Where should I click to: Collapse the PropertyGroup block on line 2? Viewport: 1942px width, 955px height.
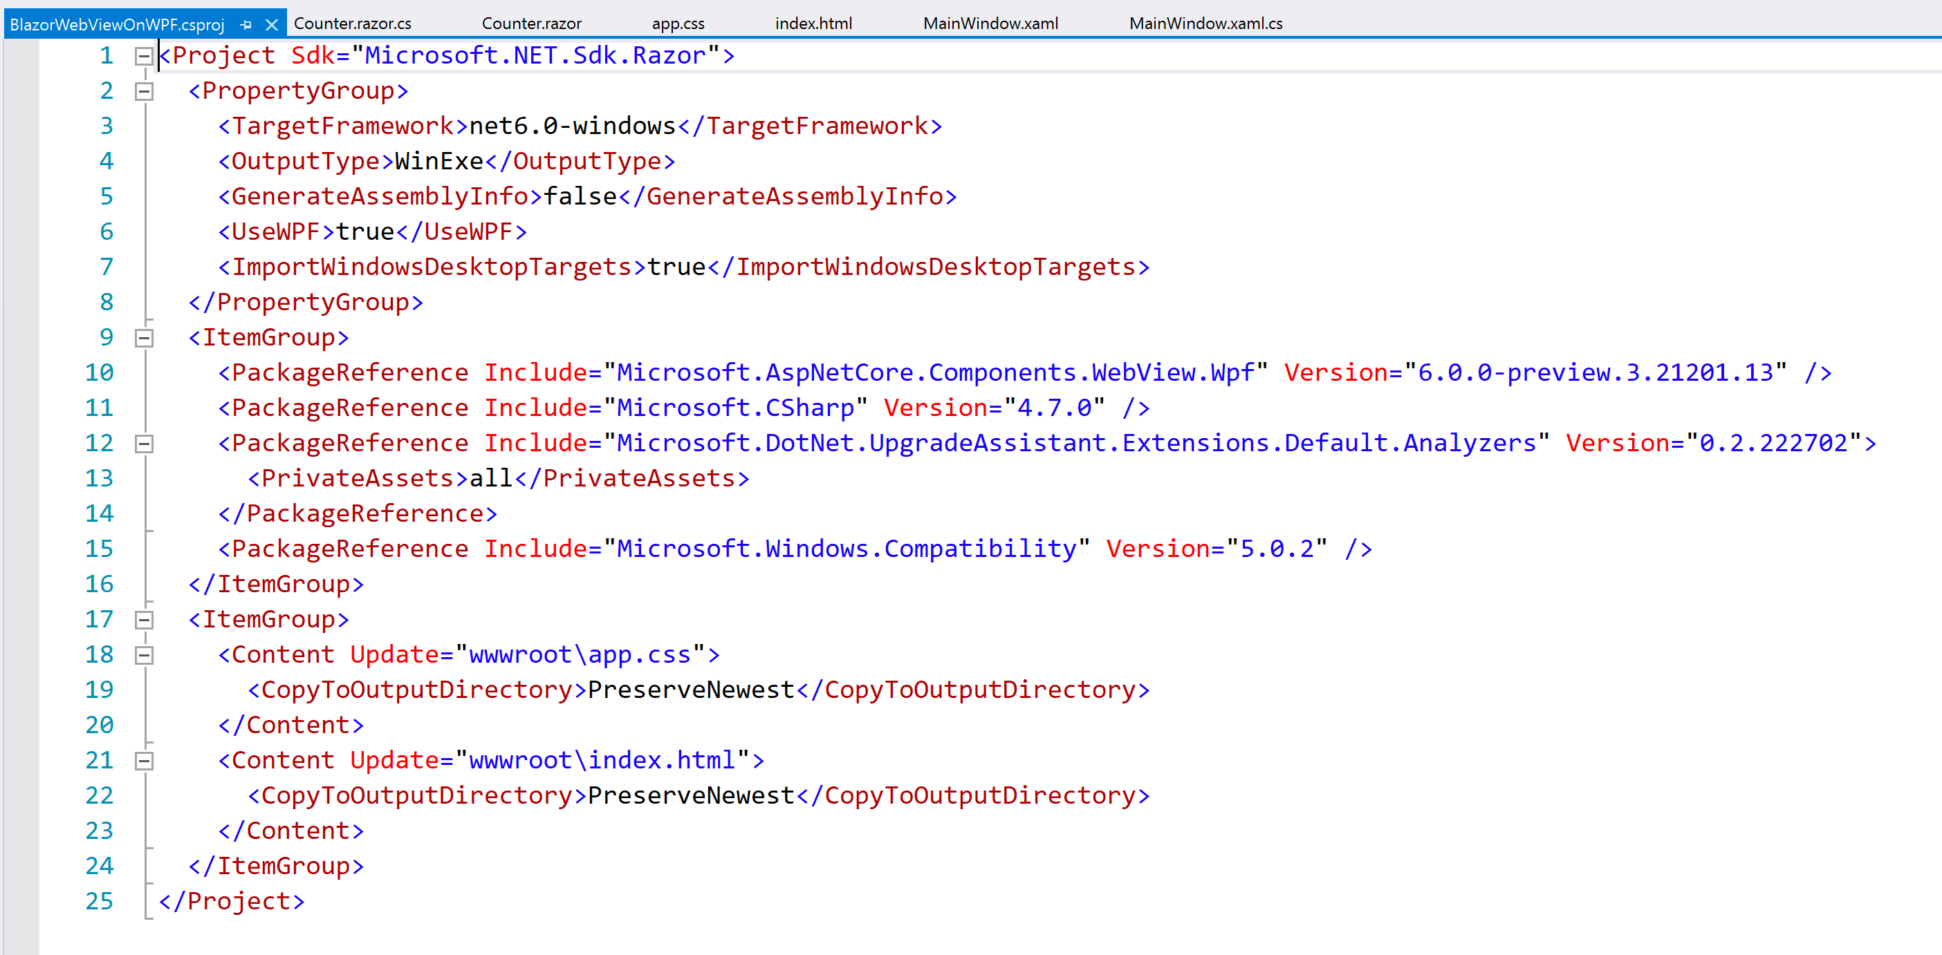click(x=143, y=91)
